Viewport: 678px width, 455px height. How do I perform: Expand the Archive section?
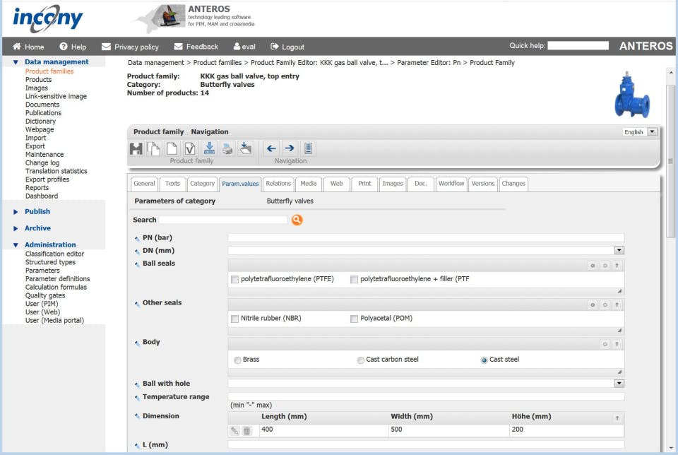pos(16,228)
